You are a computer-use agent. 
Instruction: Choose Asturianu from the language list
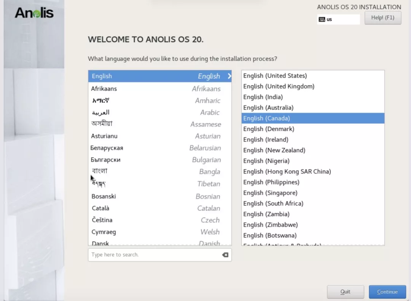(x=160, y=136)
